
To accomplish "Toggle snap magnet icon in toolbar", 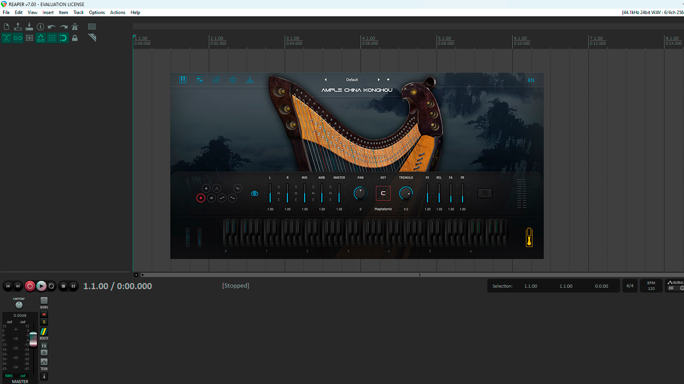I will click(x=64, y=38).
